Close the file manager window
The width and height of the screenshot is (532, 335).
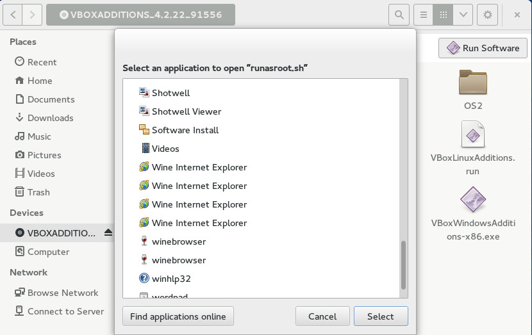517,15
